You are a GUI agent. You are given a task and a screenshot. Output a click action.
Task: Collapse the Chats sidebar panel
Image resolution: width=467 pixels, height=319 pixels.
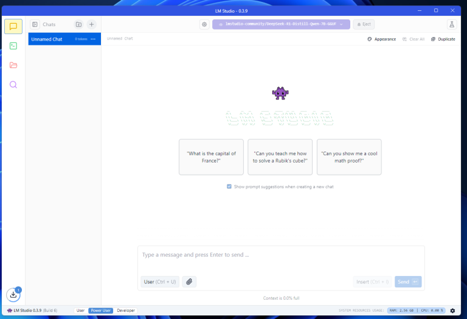[x=35, y=24]
